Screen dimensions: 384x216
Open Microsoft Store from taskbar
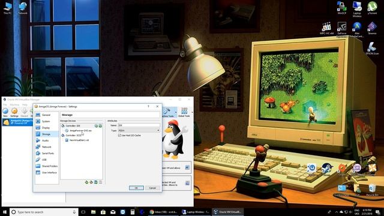coord(103,212)
